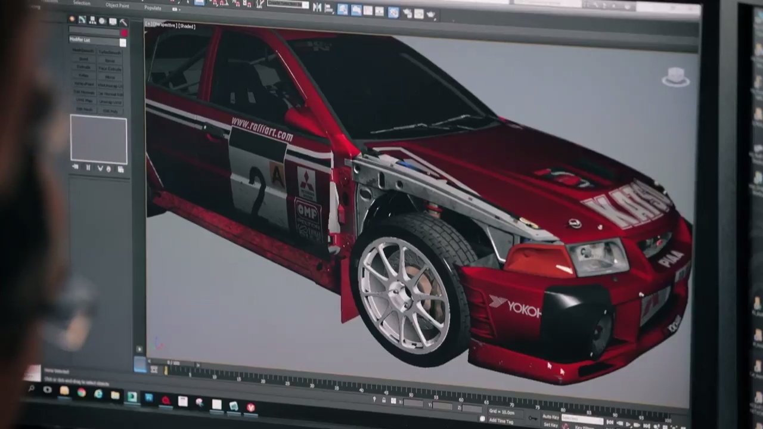
Task: Click the X coordinate field
Action: click(413, 403)
